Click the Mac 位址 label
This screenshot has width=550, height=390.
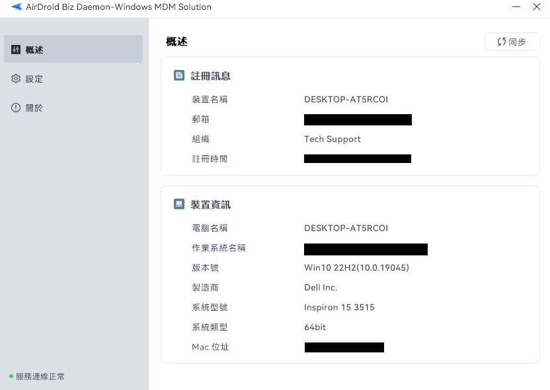[210, 347]
